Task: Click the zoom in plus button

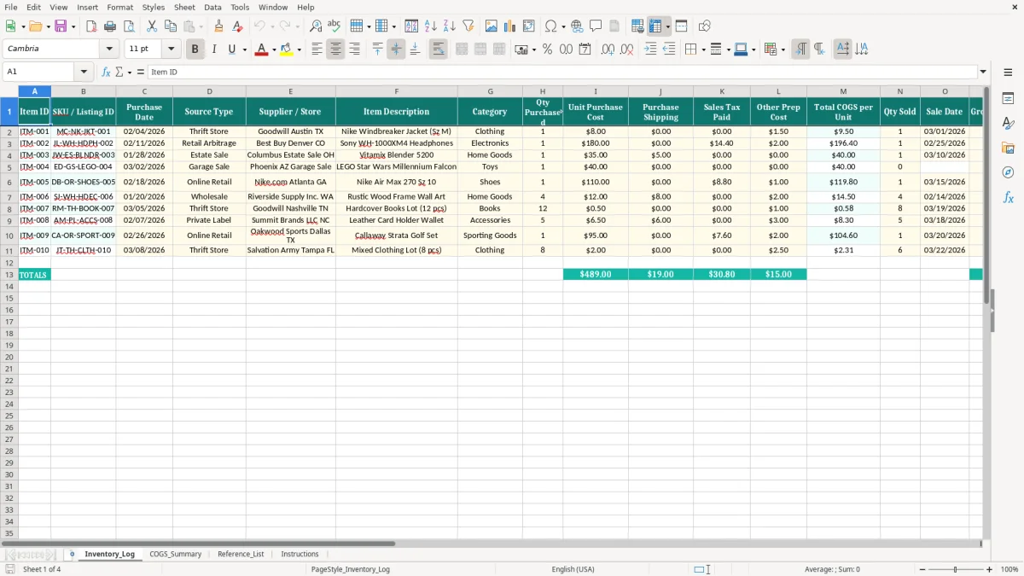Action: coord(990,569)
